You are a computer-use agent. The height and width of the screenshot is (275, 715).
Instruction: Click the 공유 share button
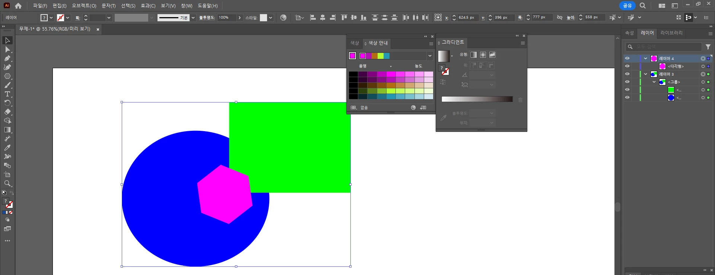tap(627, 6)
